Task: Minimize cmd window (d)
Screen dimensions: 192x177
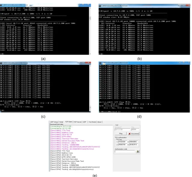Action: coord(180,62)
